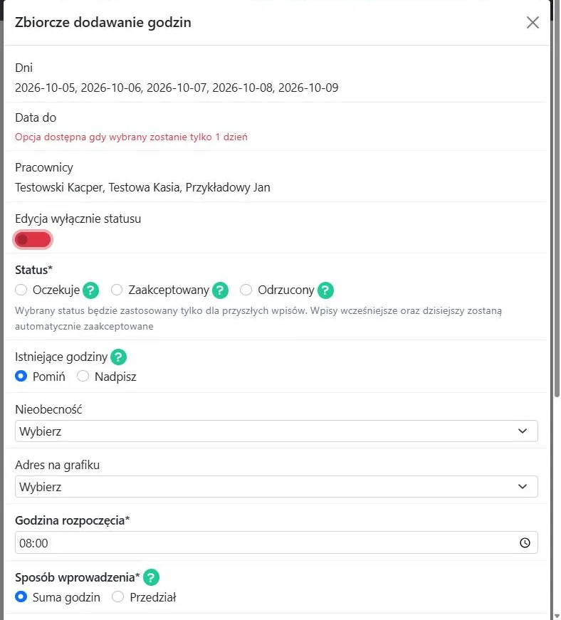Image resolution: width=561 pixels, height=620 pixels.
Task: Choose Nadpisz for existing hours
Action: coord(83,376)
